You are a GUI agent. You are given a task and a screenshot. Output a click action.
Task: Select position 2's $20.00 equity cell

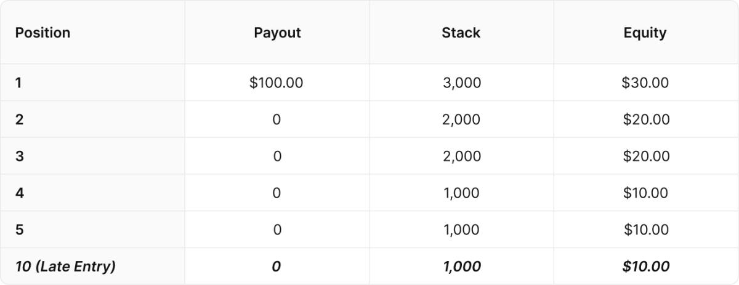point(646,119)
